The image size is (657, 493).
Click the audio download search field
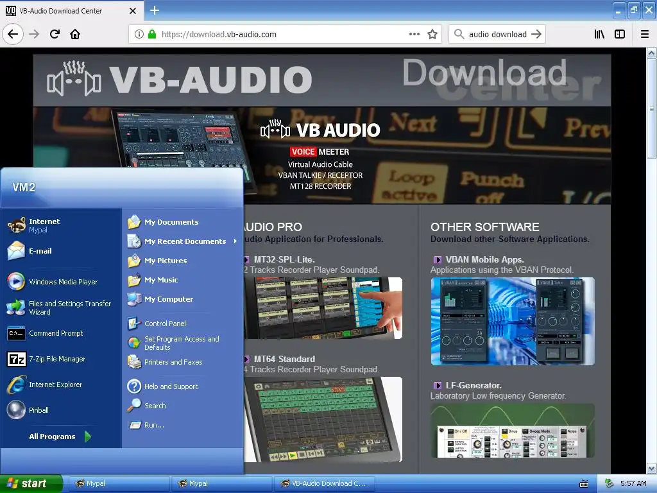click(x=497, y=35)
